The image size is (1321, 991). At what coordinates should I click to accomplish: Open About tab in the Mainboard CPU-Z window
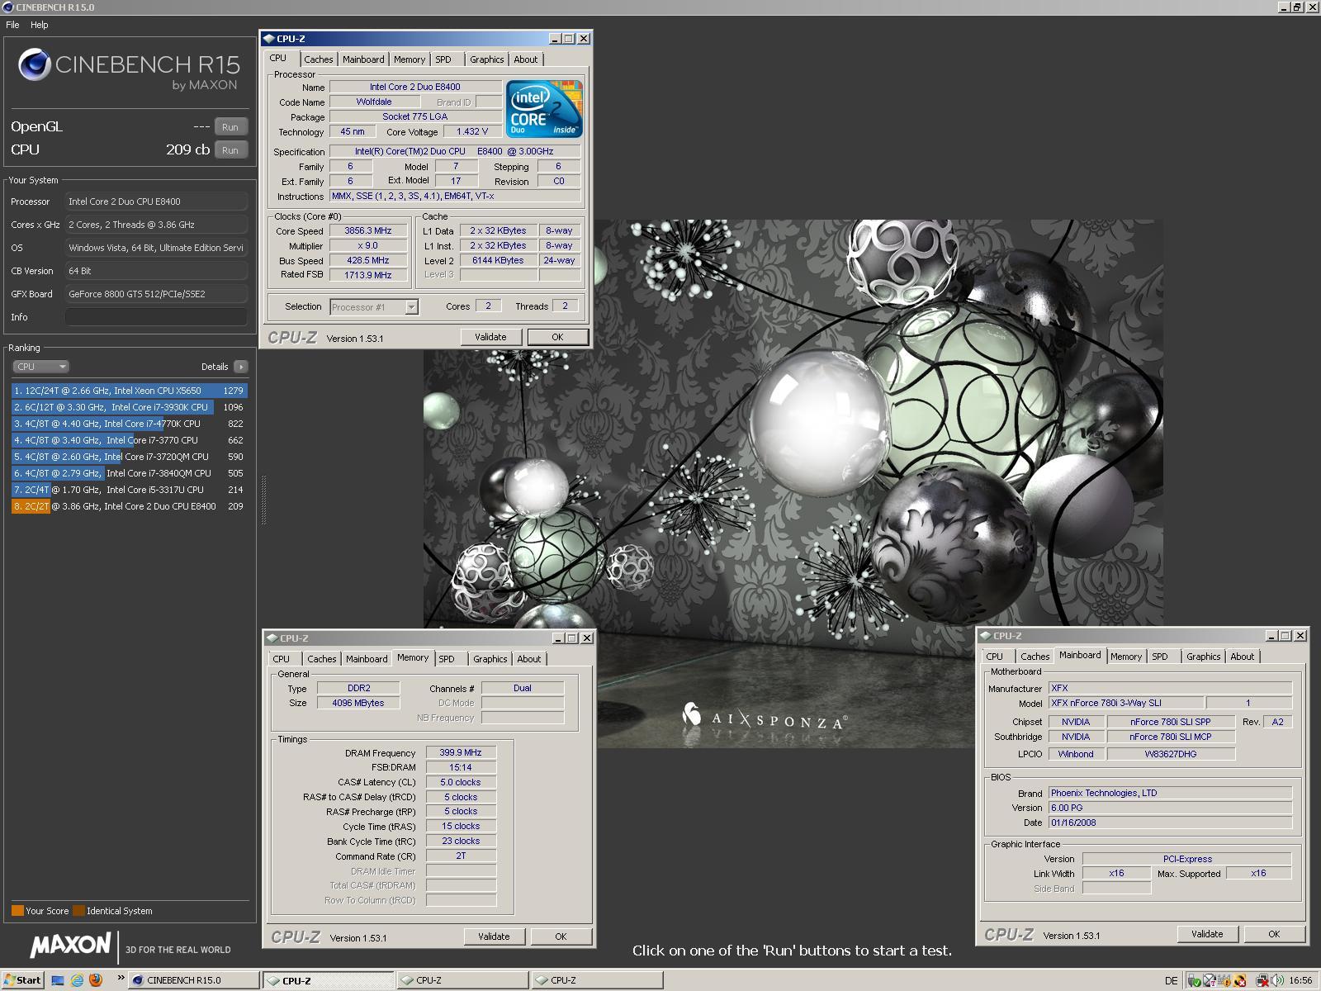1243,657
